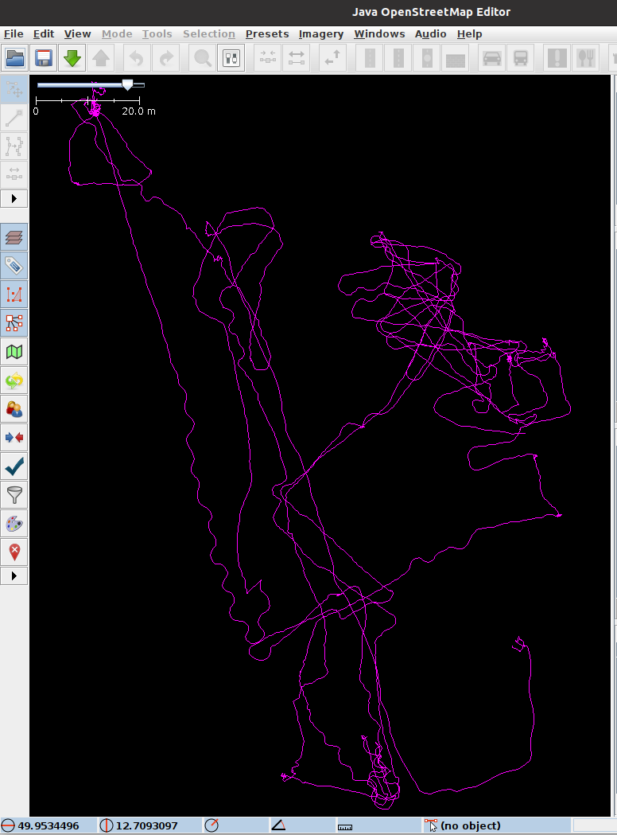Activate the horizontal double-arrow way tool
The image size is (617, 835).
coord(14,174)
